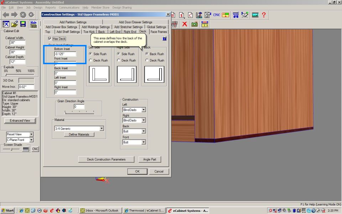Click the red X delete toolbar icon
The width and height of the screenshot is (342, 214).
point(185,24)
